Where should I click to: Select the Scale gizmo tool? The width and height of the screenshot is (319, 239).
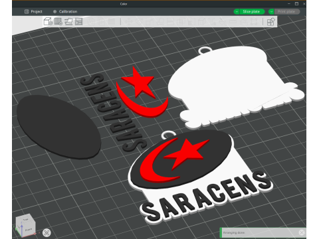pos(150,22)
